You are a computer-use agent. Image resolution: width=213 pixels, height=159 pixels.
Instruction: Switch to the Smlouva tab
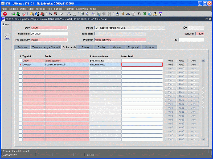(22, 47)
